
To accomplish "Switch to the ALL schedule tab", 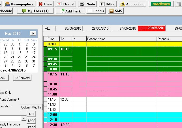I will click(x=48, y=29).
